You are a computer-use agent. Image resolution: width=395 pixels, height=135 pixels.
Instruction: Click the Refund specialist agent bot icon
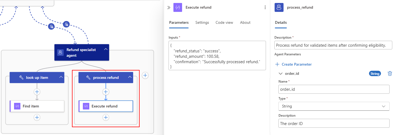coord(60,52)
